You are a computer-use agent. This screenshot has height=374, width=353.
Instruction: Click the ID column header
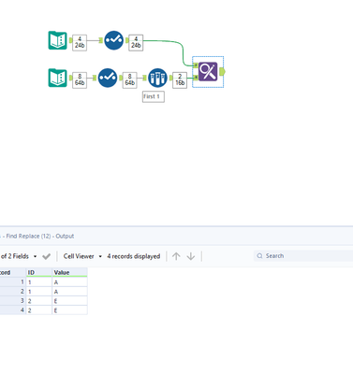pos(39,272)
